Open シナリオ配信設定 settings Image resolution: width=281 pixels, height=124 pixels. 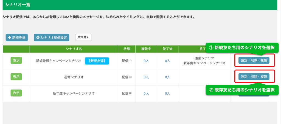pyautogui.click(x=51, y=38)
